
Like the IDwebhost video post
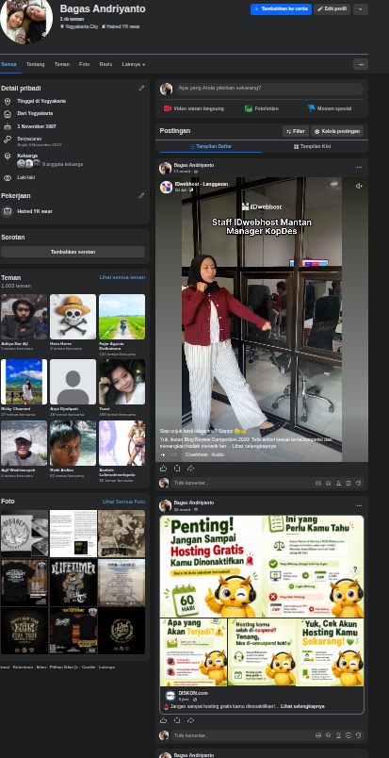(163, 468)
